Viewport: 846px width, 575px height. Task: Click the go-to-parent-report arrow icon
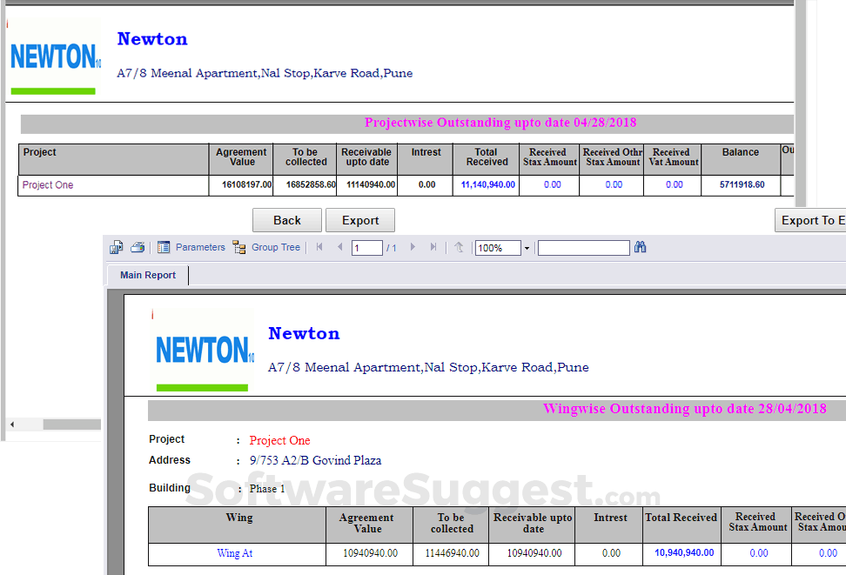coord(459,247)
